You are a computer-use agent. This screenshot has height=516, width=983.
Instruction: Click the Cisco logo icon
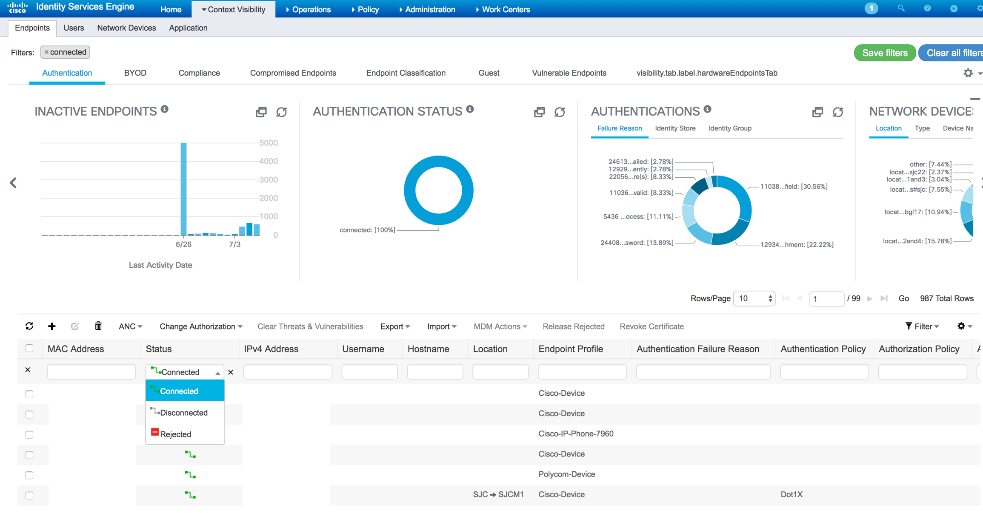pyautogui.click(x=17, y=7)
